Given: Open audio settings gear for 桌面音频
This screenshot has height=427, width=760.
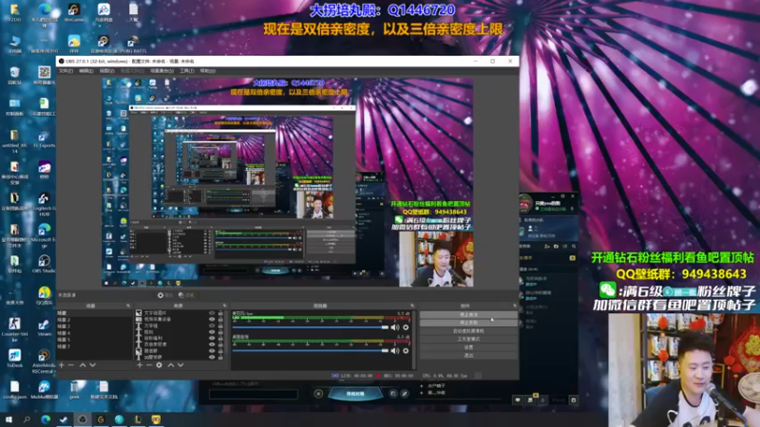Looking at the screenshot, I should pyautogui.click(x=406, y=350).
